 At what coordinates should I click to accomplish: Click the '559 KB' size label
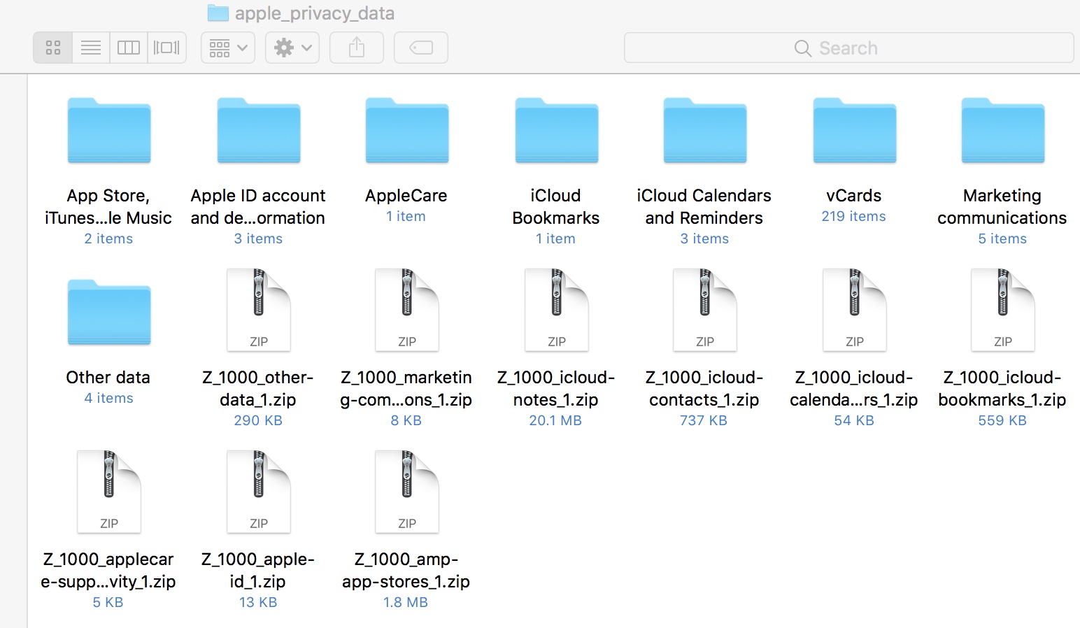point(1002,421)
